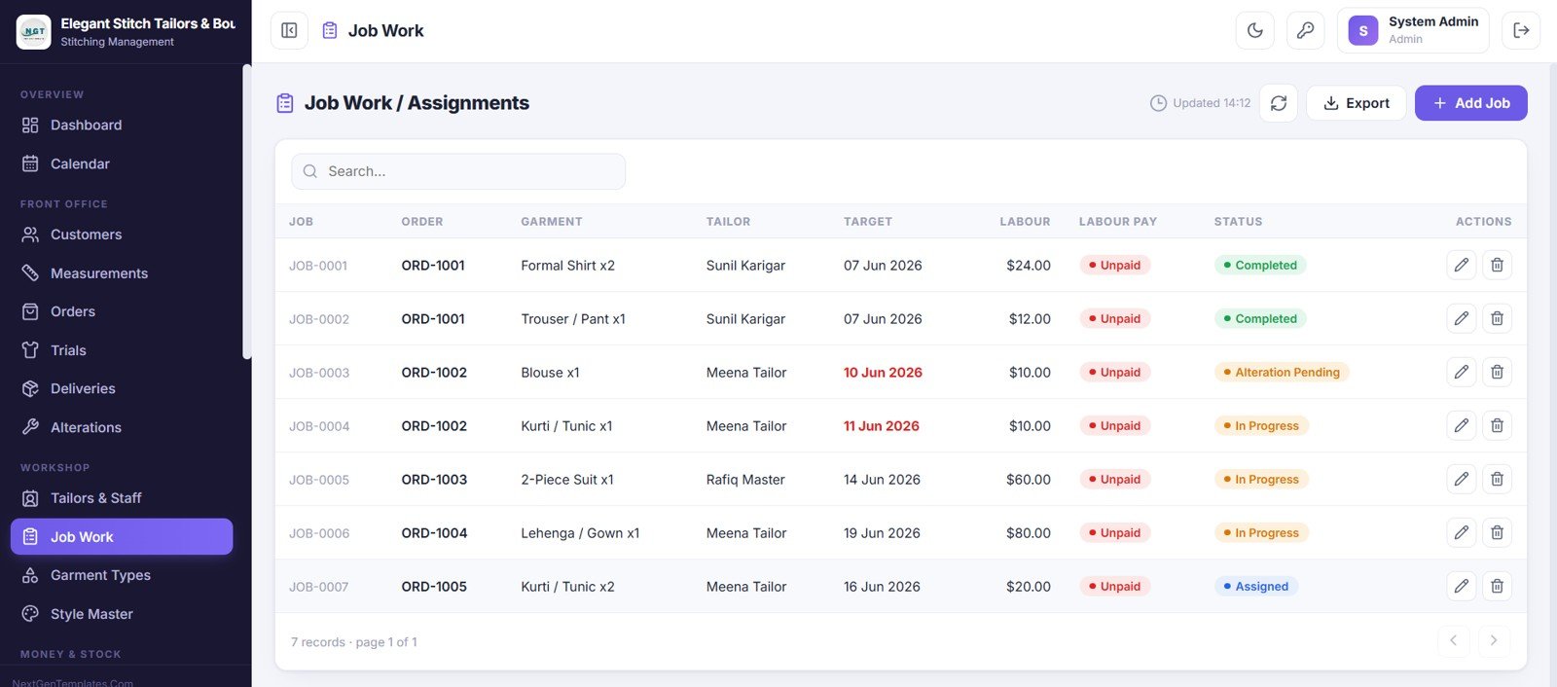Viewport: 1557px width, 687px height.
Task: Go to Customers page
Action: pyautogui.click(x=122, y=235)
